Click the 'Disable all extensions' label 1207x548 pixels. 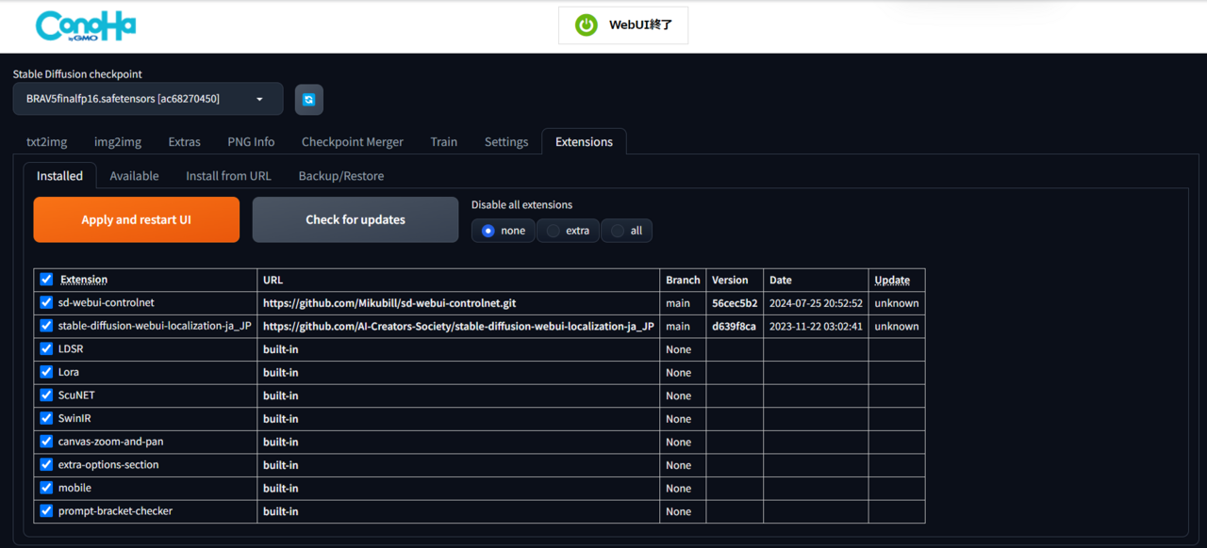click(521, 204)
